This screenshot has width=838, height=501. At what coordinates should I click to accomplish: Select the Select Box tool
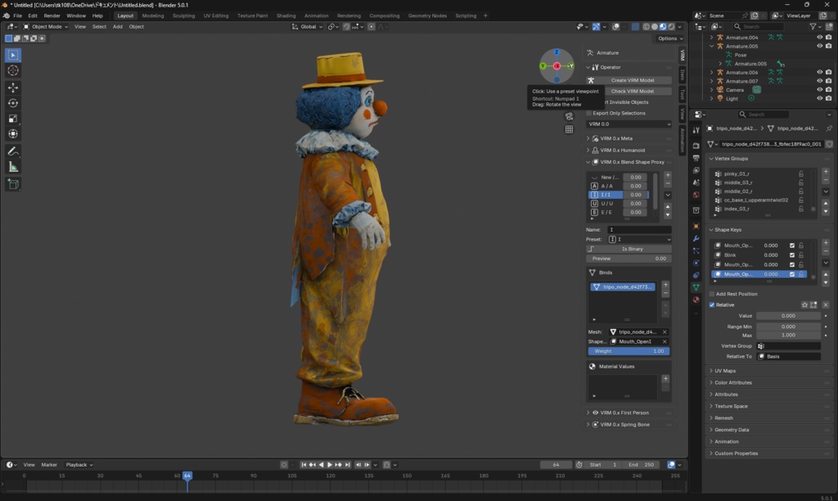coord(13,55)
